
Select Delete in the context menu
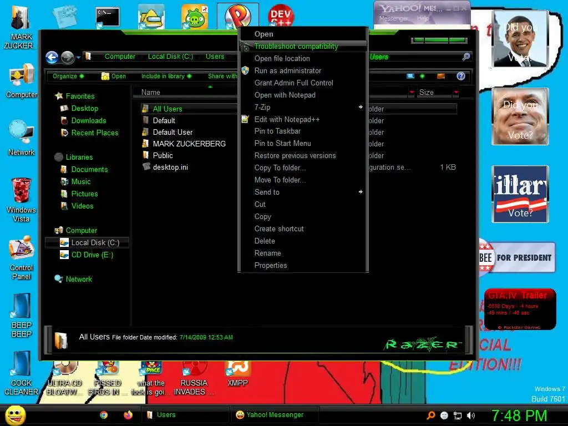303,241
